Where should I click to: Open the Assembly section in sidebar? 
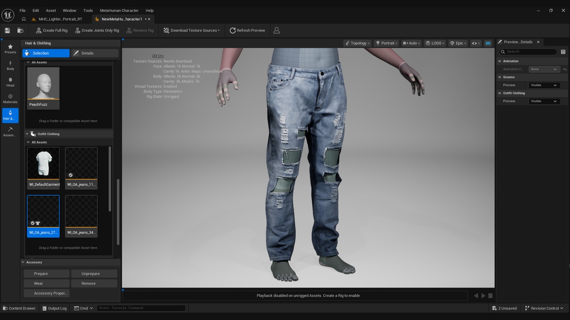pos(10,132)
